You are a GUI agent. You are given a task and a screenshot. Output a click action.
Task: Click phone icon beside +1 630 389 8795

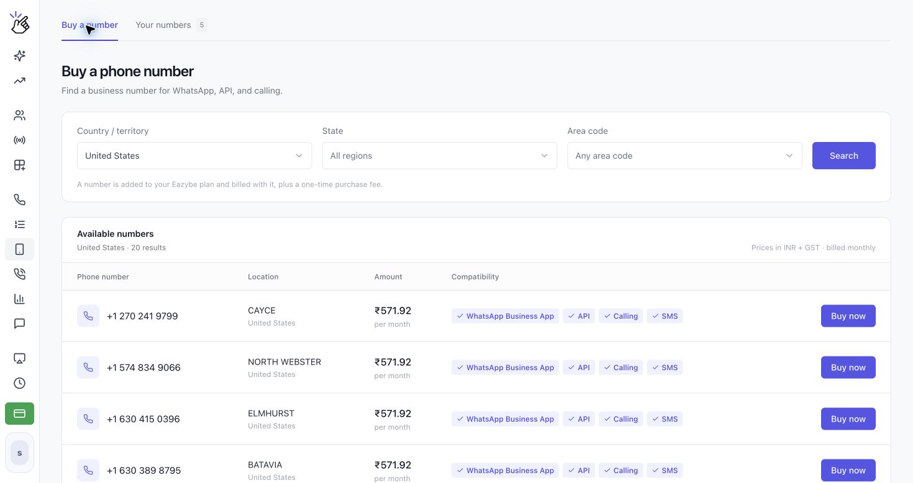[x=88, y=471]
